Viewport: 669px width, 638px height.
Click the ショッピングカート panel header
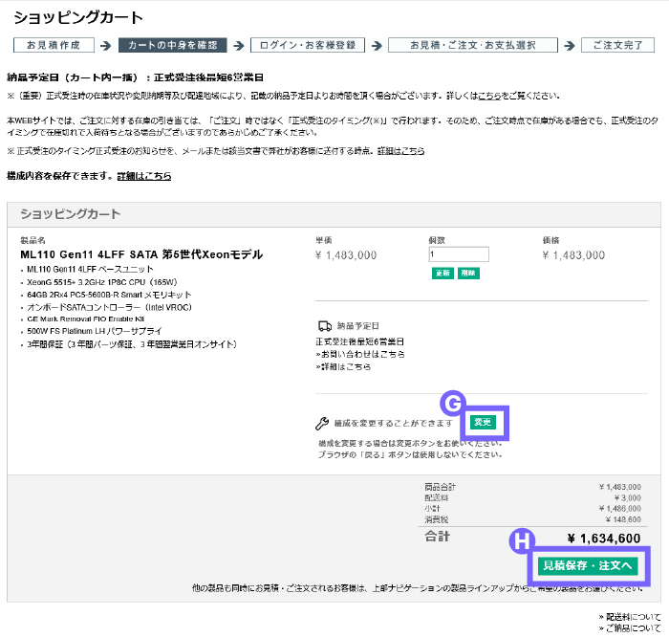click(x=334, y=214)
